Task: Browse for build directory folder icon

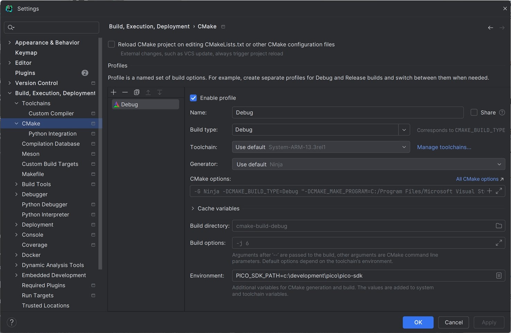Action: point(499,226)
